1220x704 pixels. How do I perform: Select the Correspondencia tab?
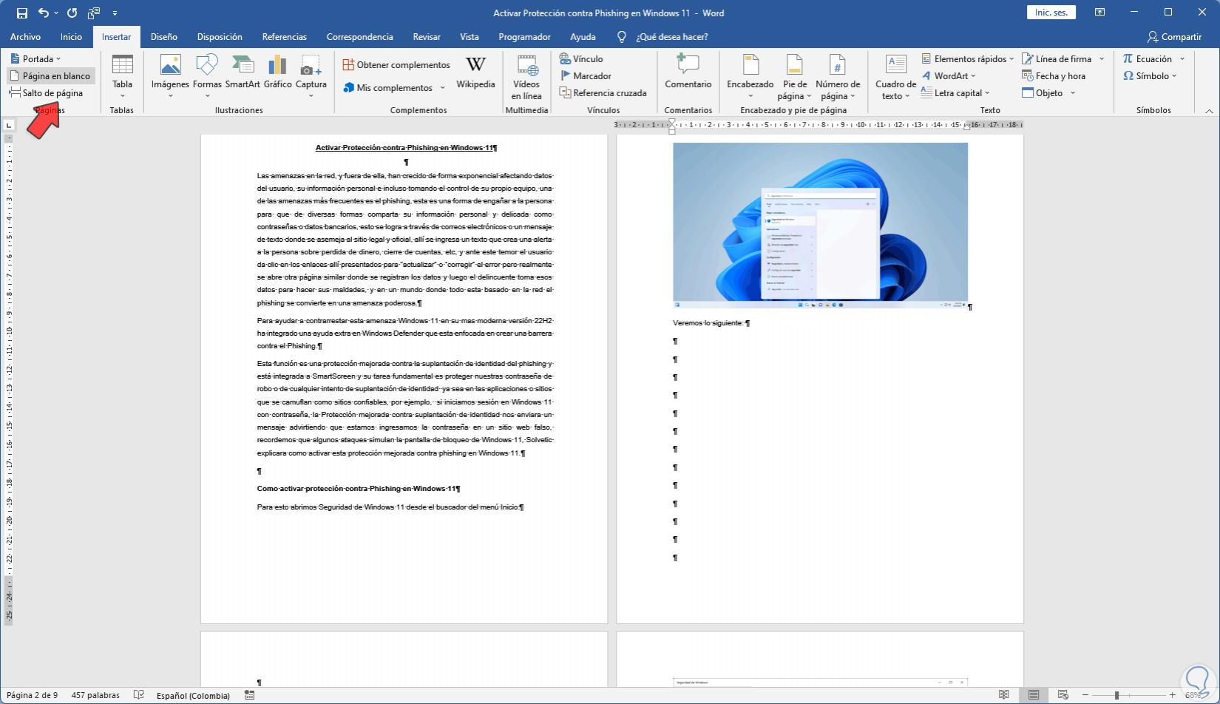pyautogui.click(x=360, y=37)
